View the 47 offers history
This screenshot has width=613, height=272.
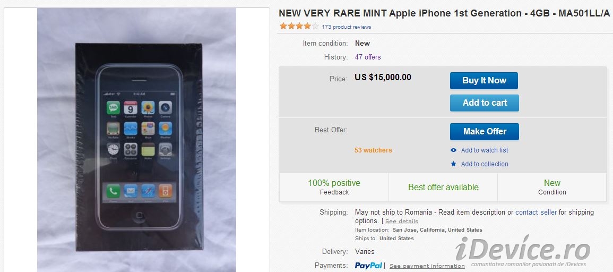(x=368, y=57)
